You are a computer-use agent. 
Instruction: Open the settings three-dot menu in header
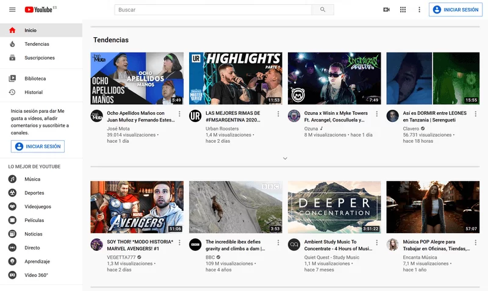[x=419, y=10]
